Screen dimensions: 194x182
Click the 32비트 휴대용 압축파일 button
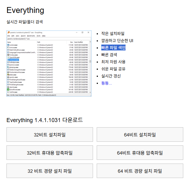coord(49,153)
